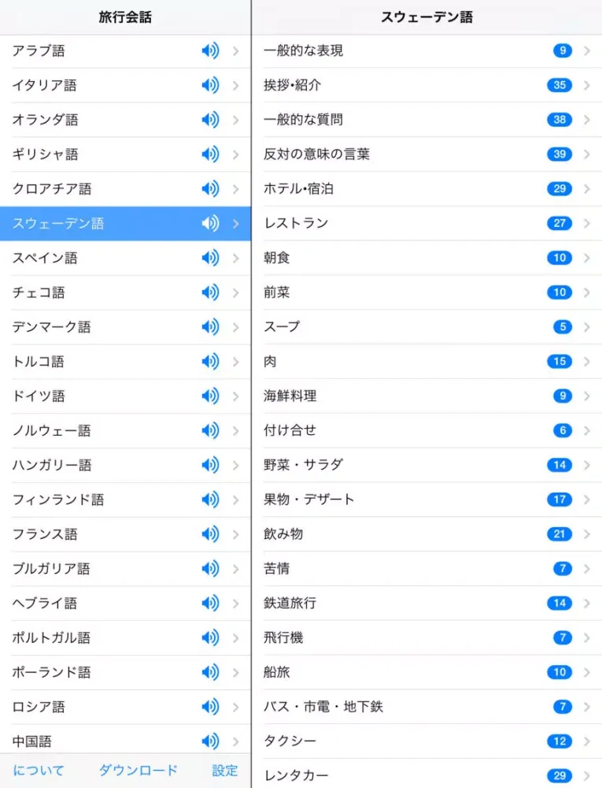Image resolution: width=602 pixels, height=788 pixels.
Task: Open the 設定 tab
Action: pyautogui.click(x=225, y=771)
